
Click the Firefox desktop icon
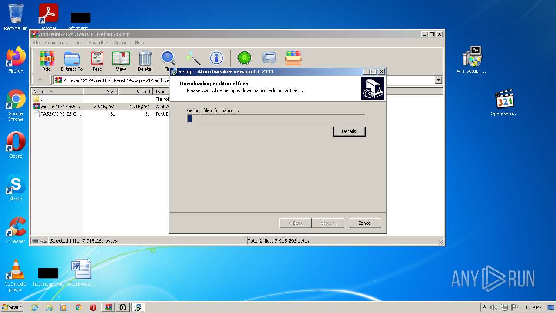click(x=16, y=60)
